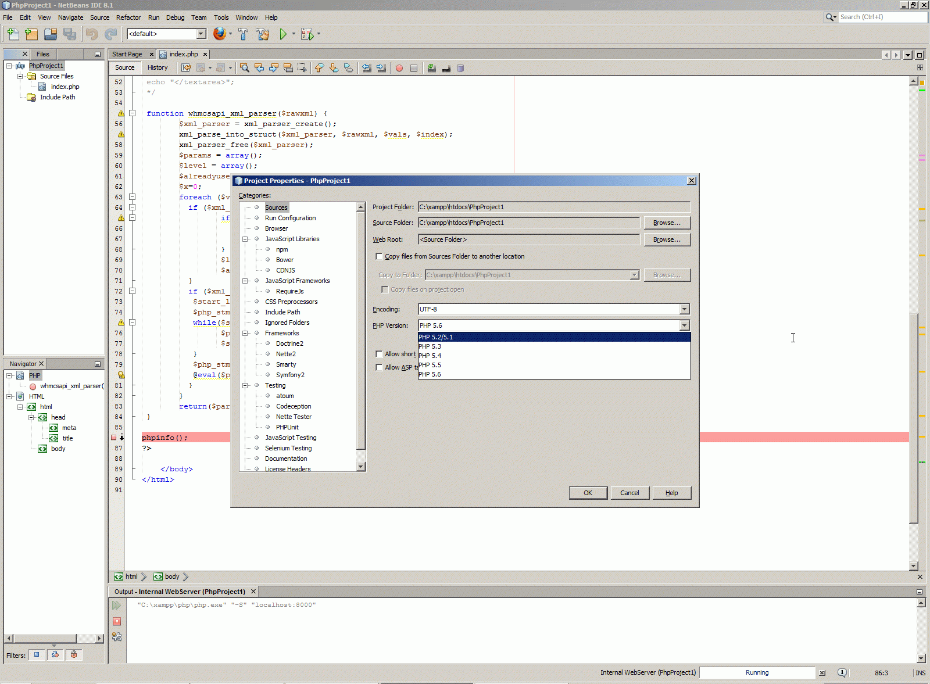
Task: Click the Next Bookmark icon
Action: pyautogui.click(x=334, y=68)
